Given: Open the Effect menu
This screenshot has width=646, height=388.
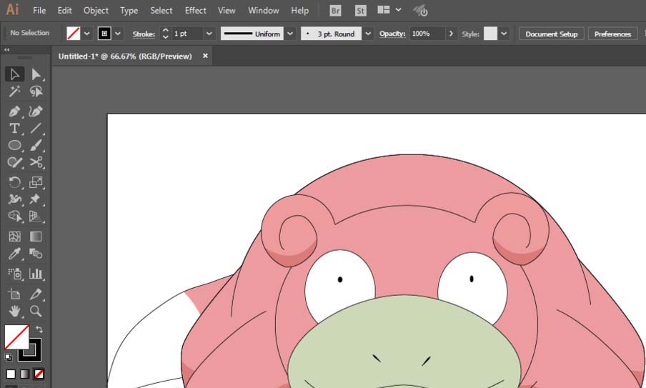Looking at the screenshot, I should tap(195, 11).
